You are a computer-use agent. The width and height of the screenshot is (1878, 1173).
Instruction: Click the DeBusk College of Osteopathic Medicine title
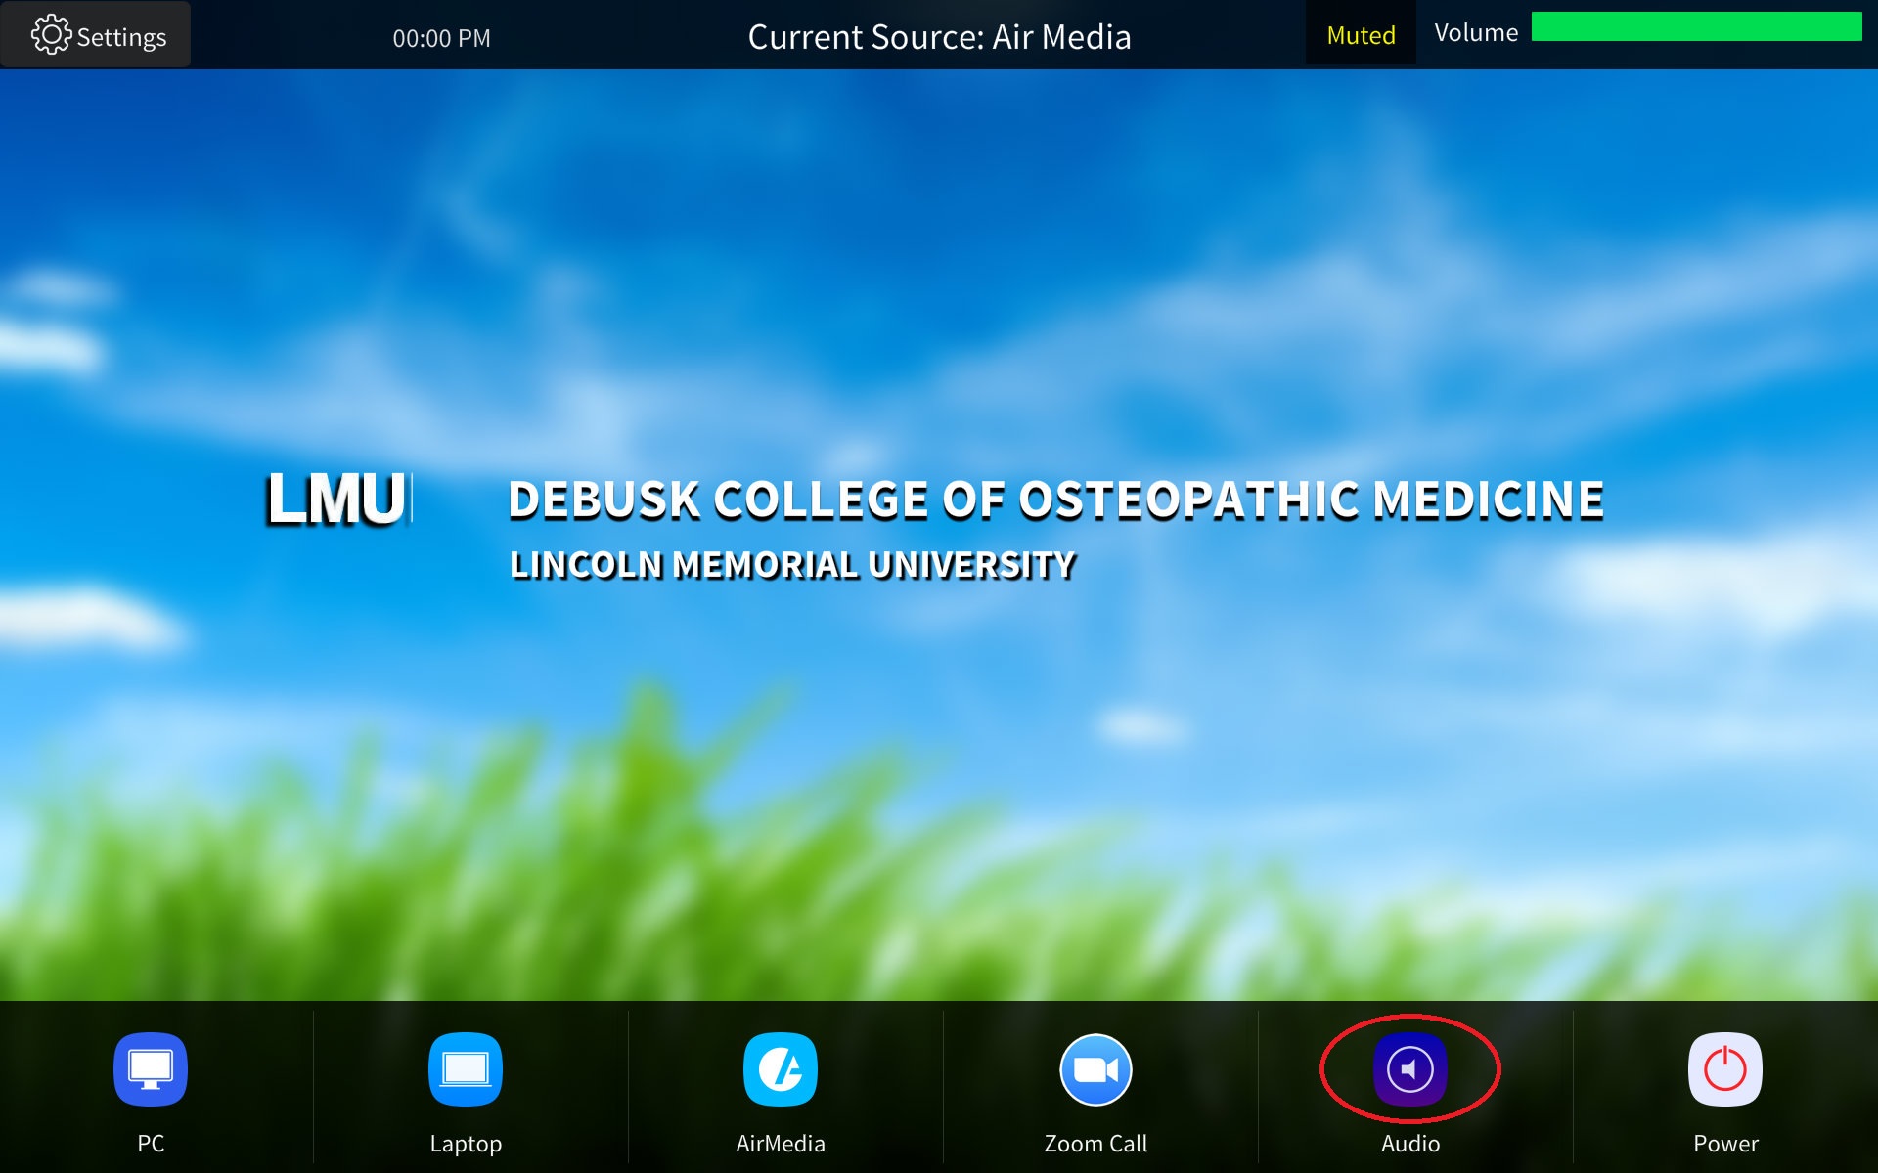tap(1055, 500)
